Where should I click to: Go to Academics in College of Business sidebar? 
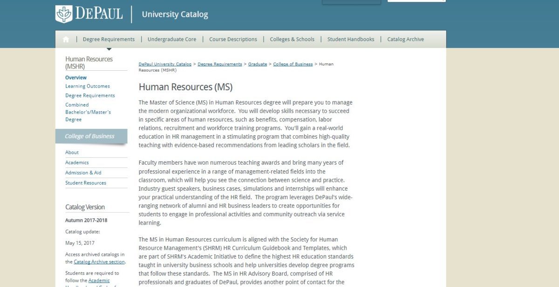pyautogui.click(x=77, y=163)
